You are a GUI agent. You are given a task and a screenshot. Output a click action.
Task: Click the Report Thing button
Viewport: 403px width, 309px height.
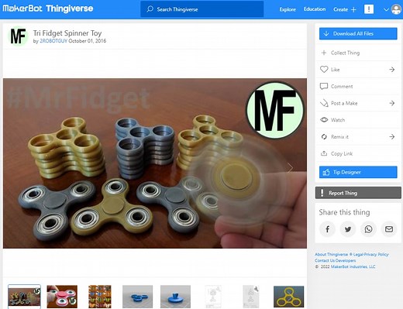(x=358, y=193)
